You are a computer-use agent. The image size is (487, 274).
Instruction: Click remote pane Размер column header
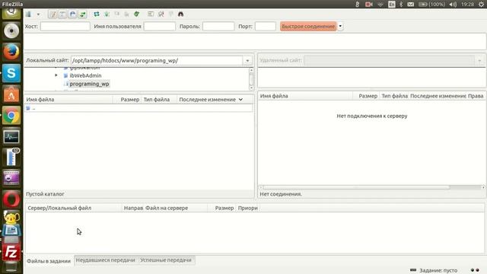(x=366, y=96)
